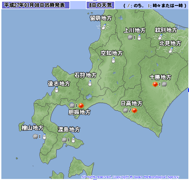Screen dimensions: 189x180
Task: Select the 上川地方 region label
Action: [x=135, y=30]
